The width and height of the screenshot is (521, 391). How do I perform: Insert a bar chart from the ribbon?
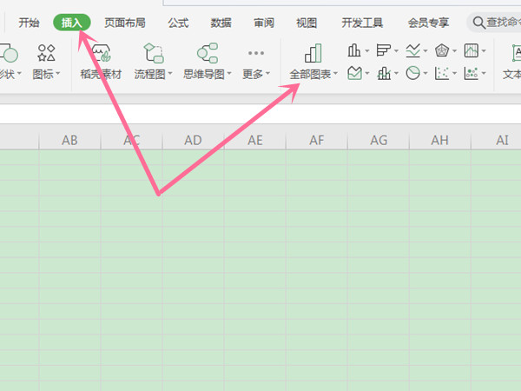(x=383, y=50)
